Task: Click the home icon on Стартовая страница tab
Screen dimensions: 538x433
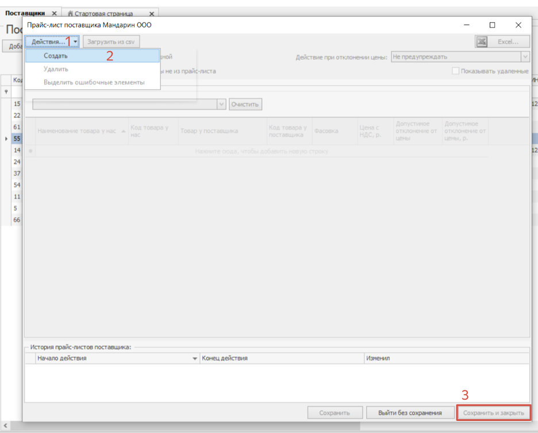Action: click(70, 14)
